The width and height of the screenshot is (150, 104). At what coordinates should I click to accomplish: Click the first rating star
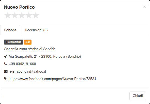click(x=8, y=15)
